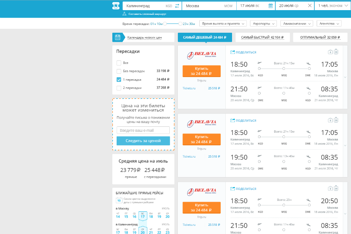
Task: Click the Tickets.ru link in first ticket
Action: (189, 88)
